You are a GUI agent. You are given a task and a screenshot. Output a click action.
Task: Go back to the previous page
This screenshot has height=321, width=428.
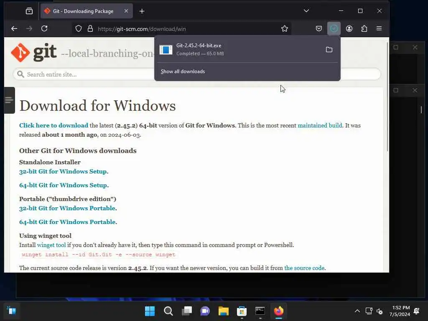(x=14, y=28)
